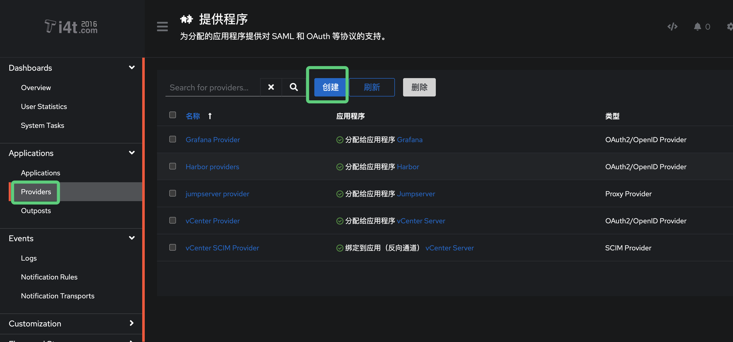Click the puzzle icon beside 提供程序 title
This screenshot has width=733, height=342.
pyautogui.click(x=186, y=19)
